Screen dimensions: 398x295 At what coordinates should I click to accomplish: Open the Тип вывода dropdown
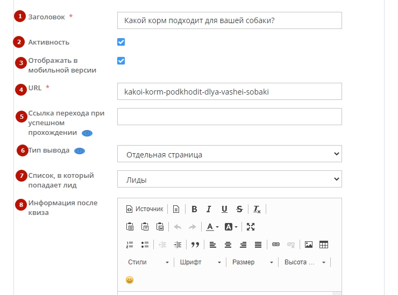[x=229, y=154]
